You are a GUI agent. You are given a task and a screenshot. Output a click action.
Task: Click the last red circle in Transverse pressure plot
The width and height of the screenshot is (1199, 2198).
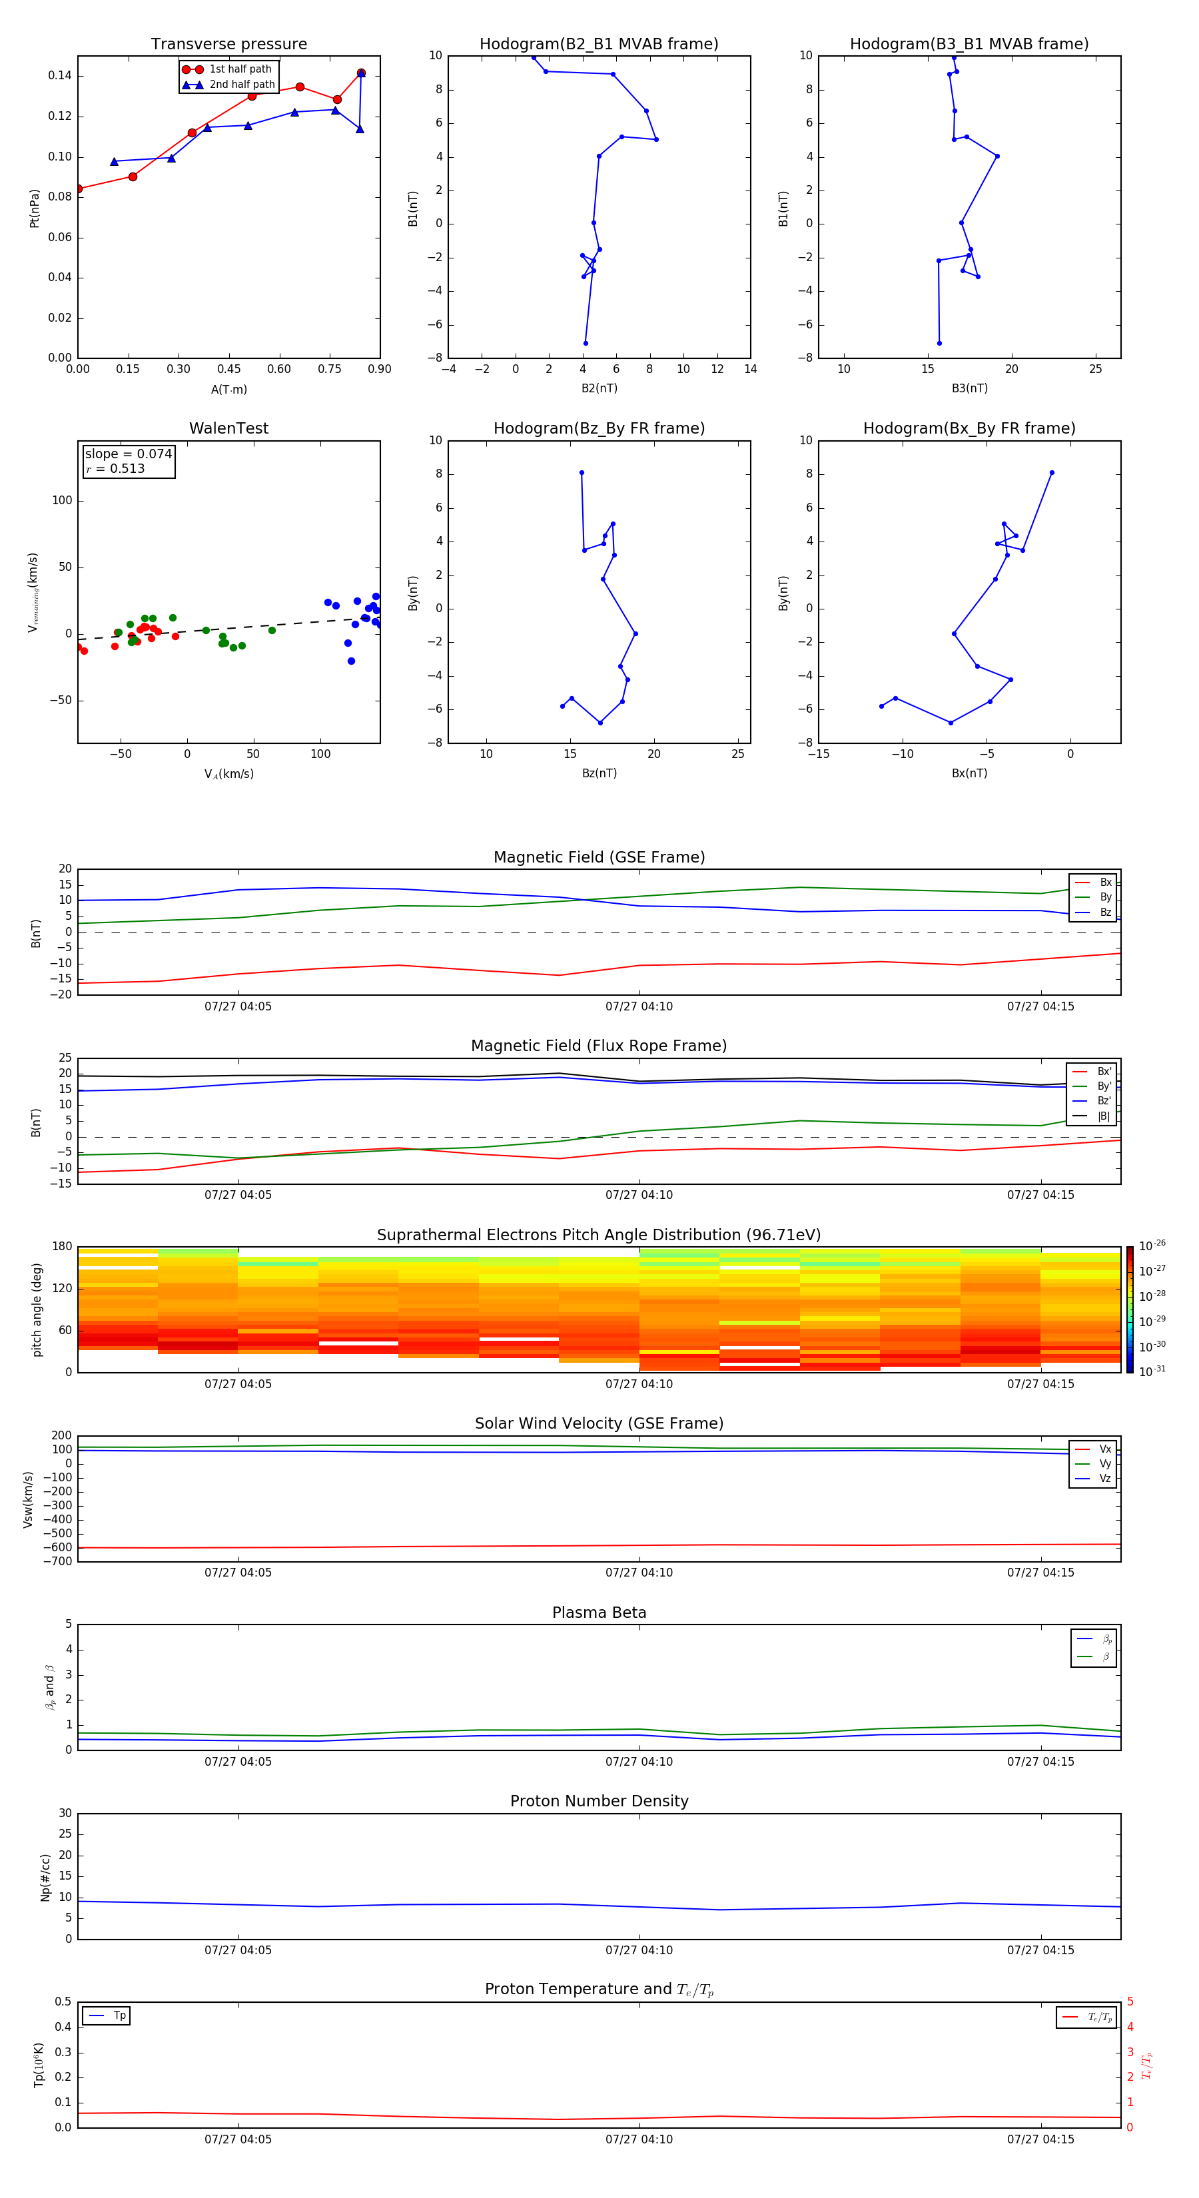point(361,73)
